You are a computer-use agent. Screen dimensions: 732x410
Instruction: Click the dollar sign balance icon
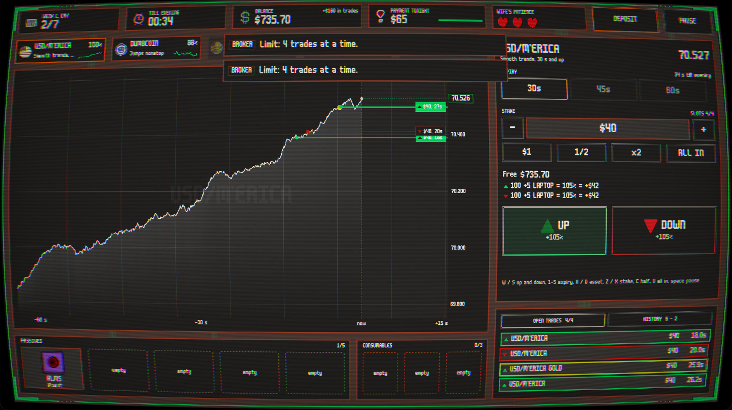pyautogui.click(x=245, y=17)
